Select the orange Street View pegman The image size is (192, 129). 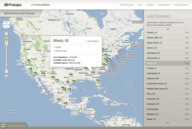pos(6,39)
